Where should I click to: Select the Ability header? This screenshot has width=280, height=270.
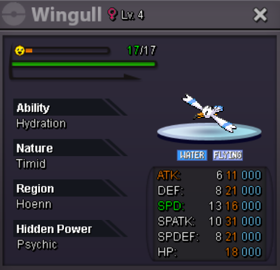pyautogui.click(x=70, y=107)
